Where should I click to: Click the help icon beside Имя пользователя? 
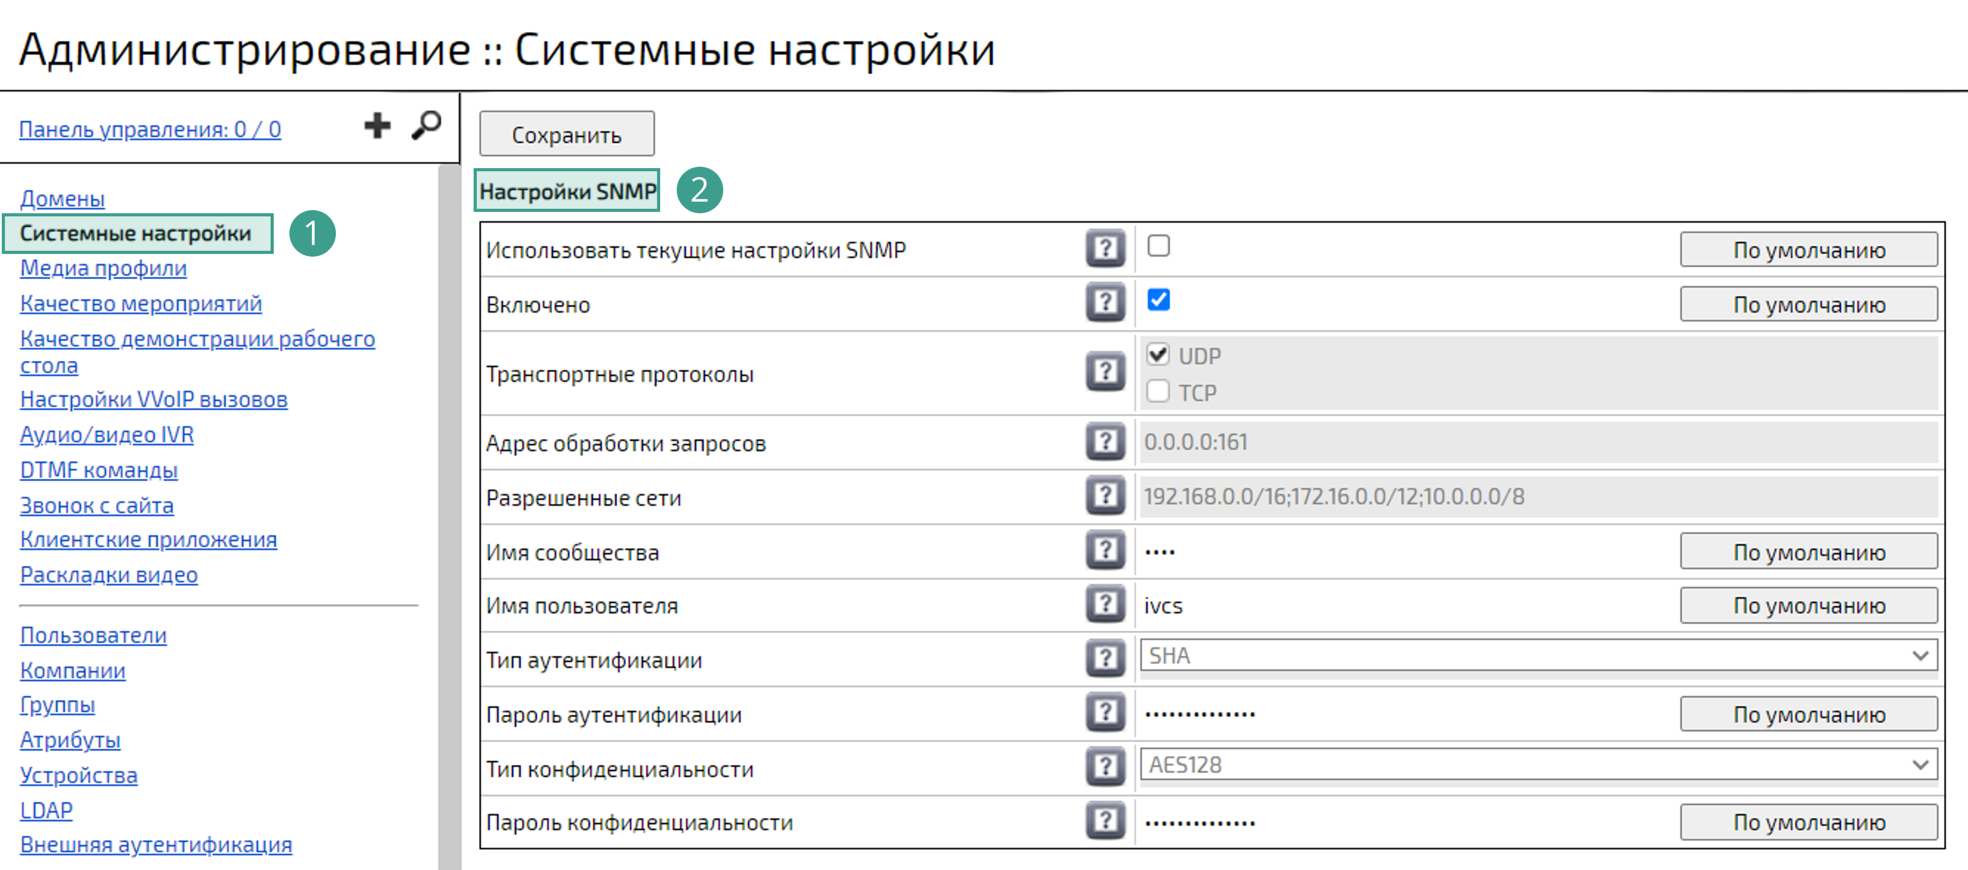(x=1105, y=605)
